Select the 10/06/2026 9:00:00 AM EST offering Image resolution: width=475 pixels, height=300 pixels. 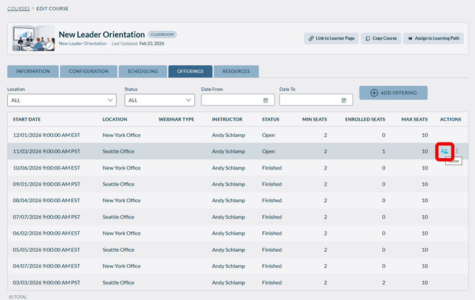coord(238,168)
